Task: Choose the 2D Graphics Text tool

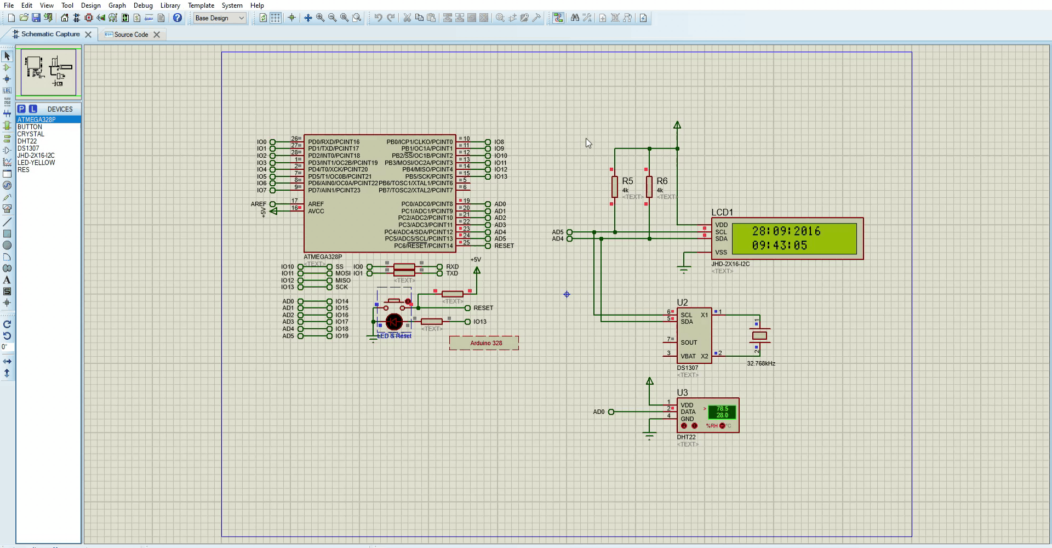Action: 7,280
